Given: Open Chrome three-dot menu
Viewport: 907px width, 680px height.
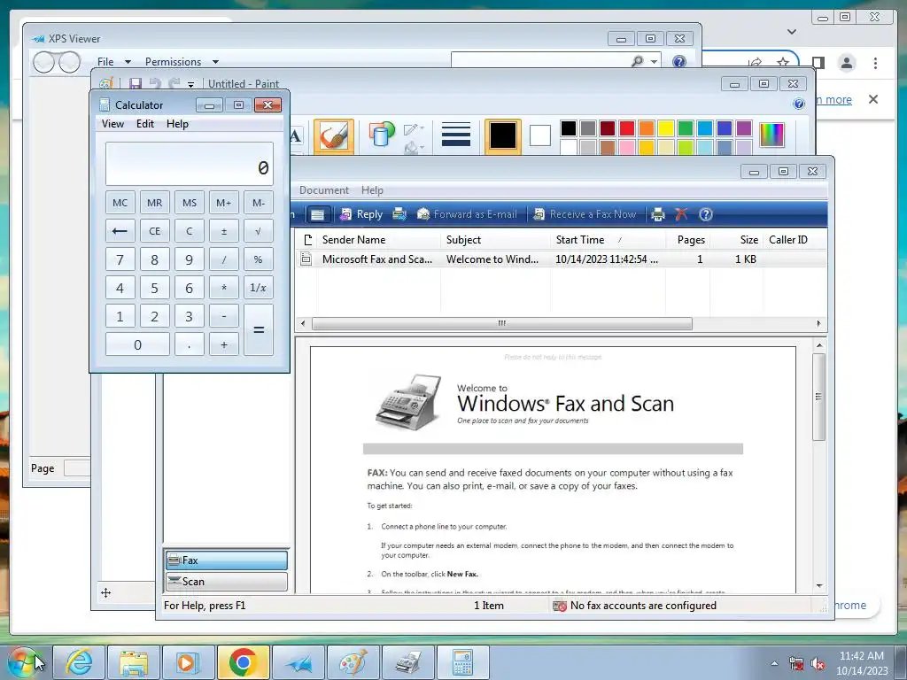Looking at the screenshot, I should (x=875, y=63).
